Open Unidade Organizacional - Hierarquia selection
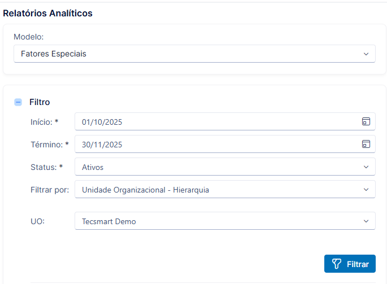This screenshot has height=284, width=387. (x=225, y=190)
